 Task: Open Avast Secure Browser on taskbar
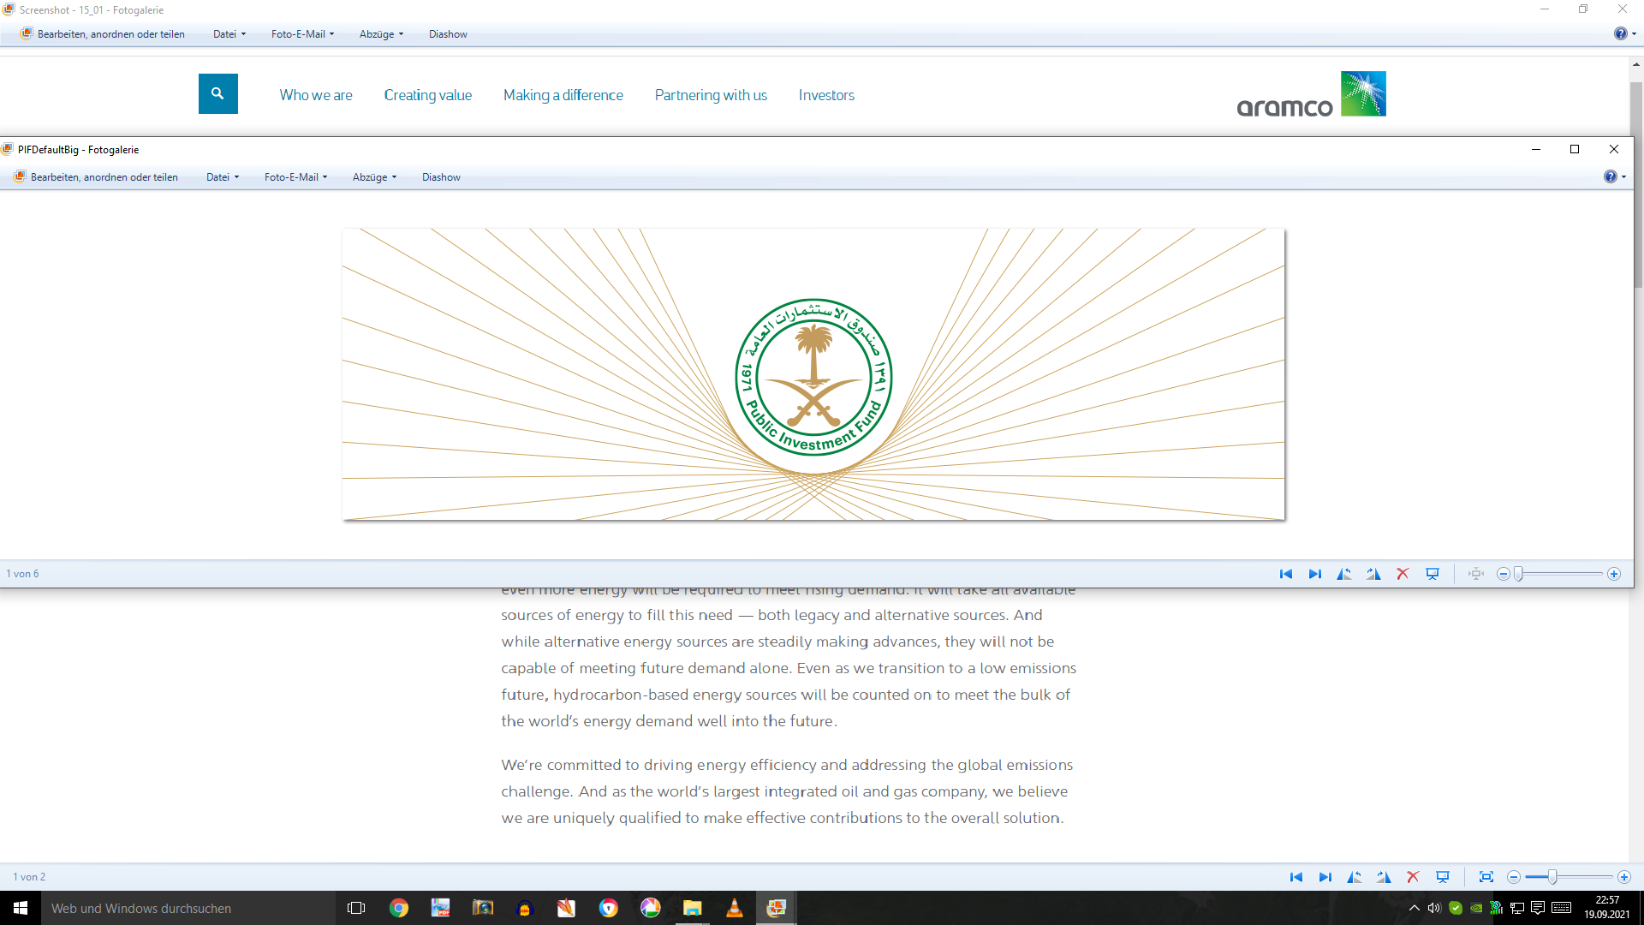(609, 908)
